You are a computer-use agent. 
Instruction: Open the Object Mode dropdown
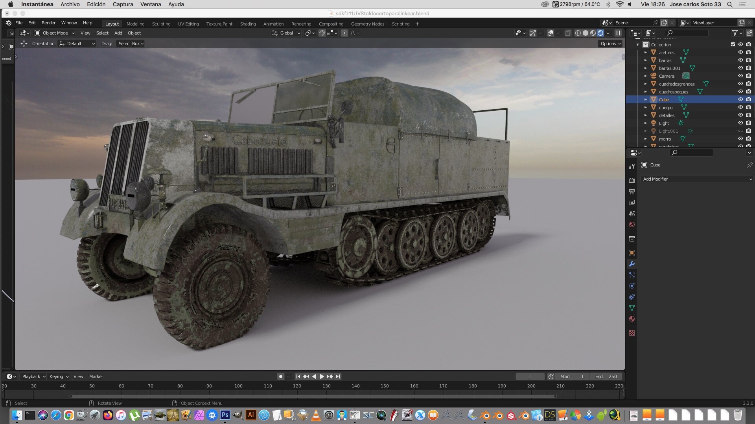(x=54, y=33)
